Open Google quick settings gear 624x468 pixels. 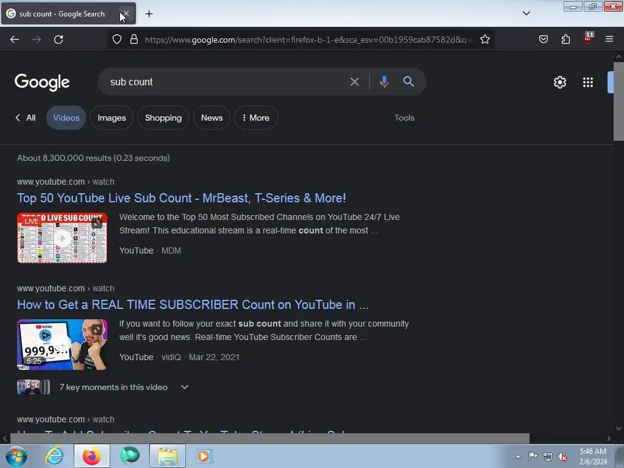click(559, 82)
